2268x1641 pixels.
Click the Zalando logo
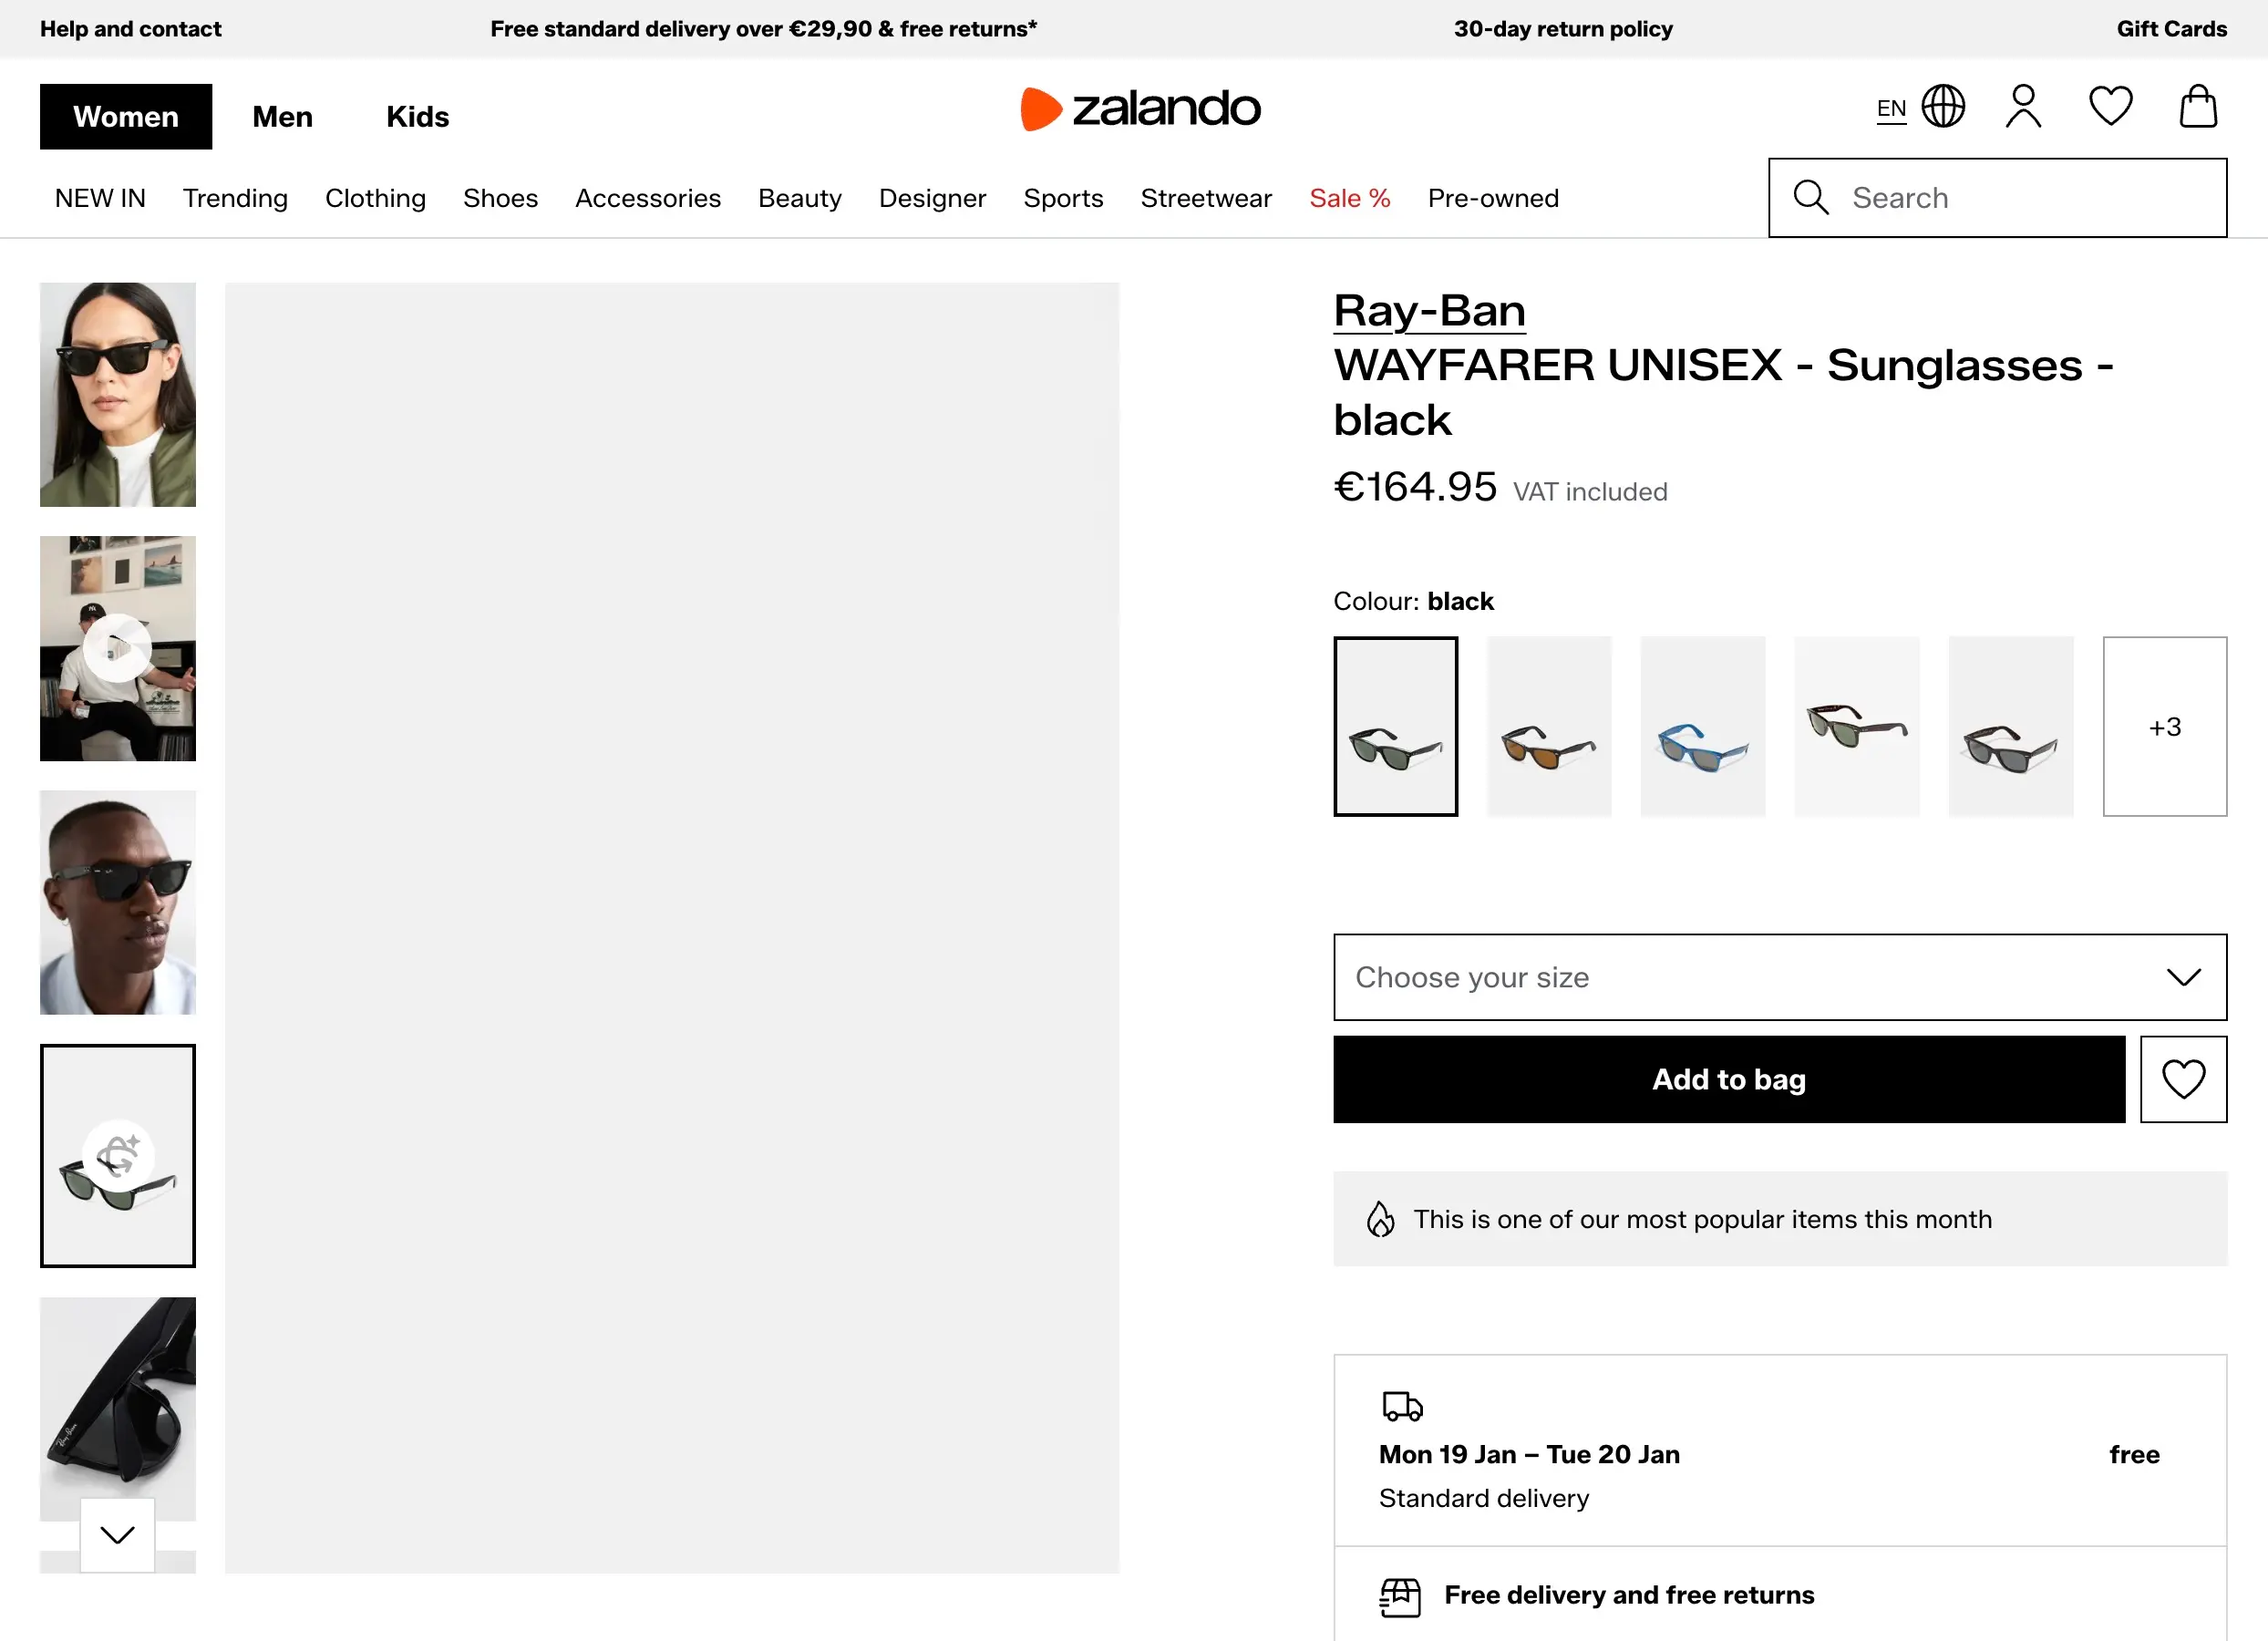(1140, 109)
